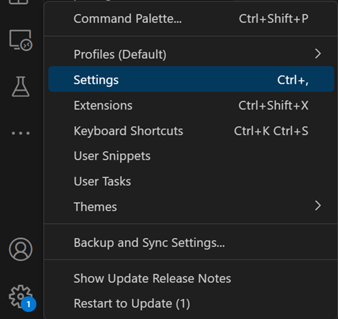Click the blue update badge on gear
This screenshot has height=319, width=338.
[28, 304]
